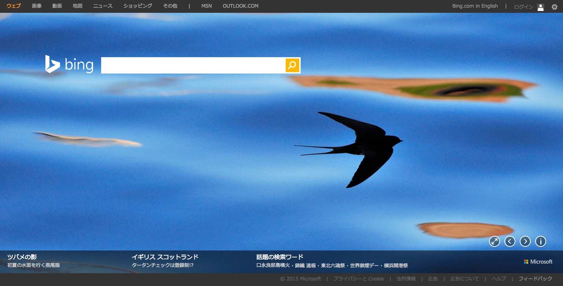The width and height of the screenshot is (563, 286).
Task: Show image info with the i icon
Action: (x=541, y=241)
